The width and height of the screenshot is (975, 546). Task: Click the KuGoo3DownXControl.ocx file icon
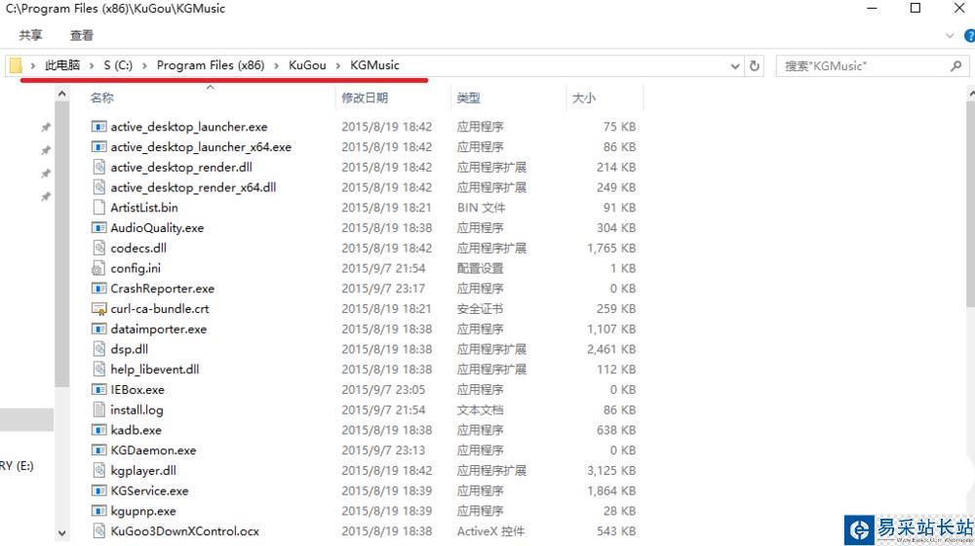point(98,531)
